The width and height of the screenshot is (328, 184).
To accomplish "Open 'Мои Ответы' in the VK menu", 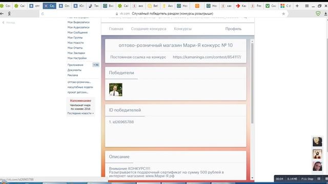I will pyautogui.click(x=75, y=48).
